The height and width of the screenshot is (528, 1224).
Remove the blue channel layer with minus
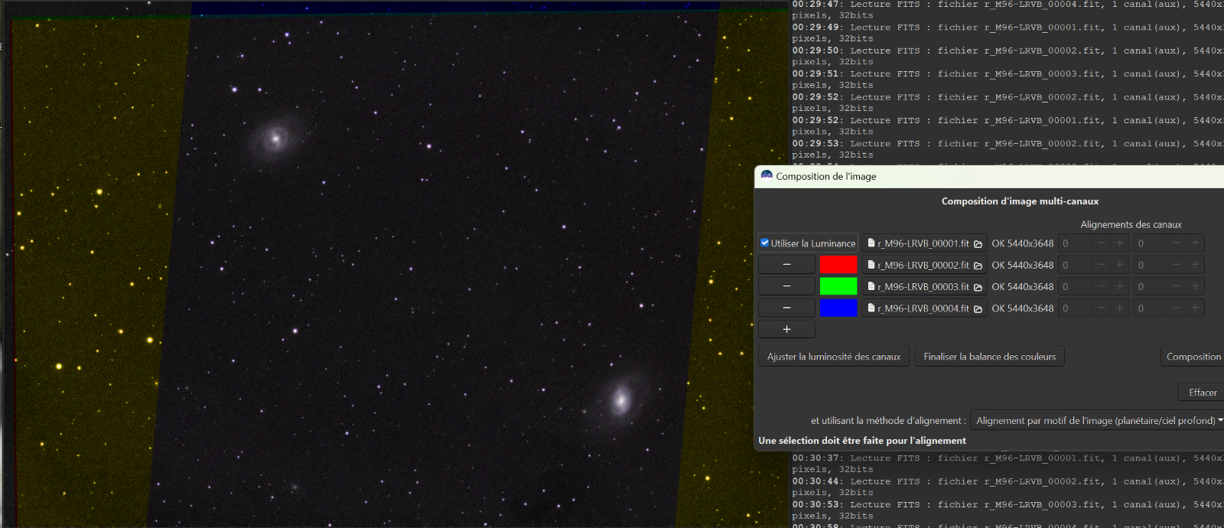click(x=786, y=308)
